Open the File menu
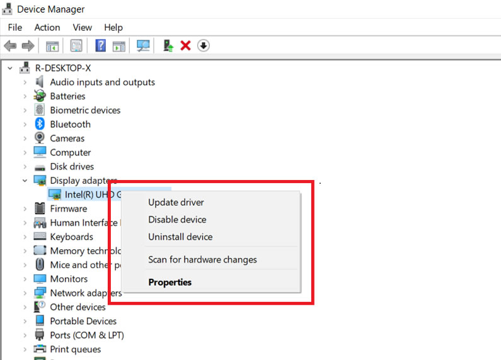Screen dimensions: 501x360 [15, 28]
